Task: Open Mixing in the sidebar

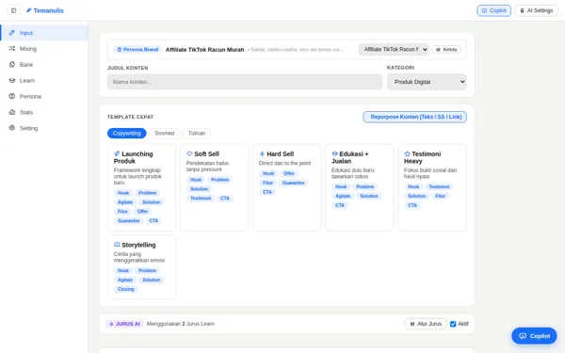Action: pyautogui.click(x=44, y=49)
